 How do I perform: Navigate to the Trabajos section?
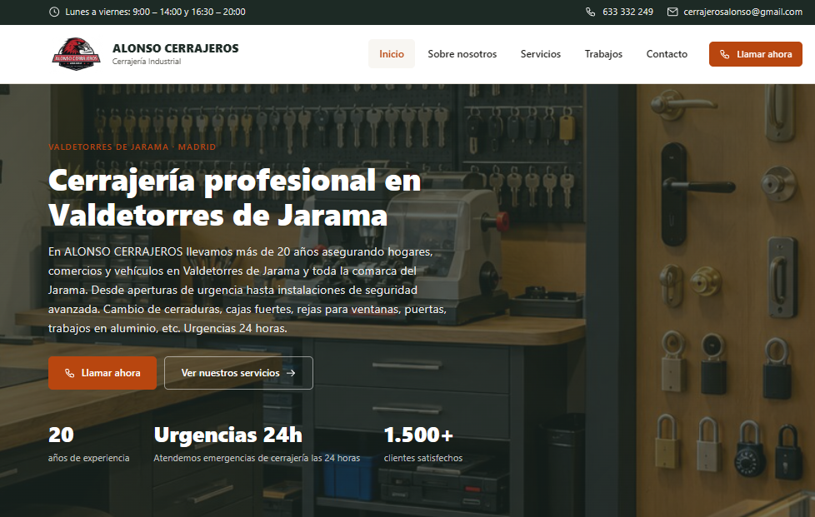tap(603, 54)
